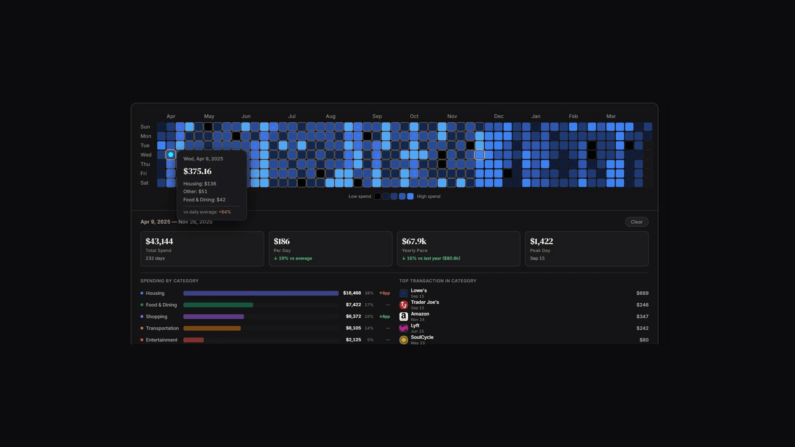Select the Food & Dining category label
This screenshot has width=795, height=447.
point(161,305)
